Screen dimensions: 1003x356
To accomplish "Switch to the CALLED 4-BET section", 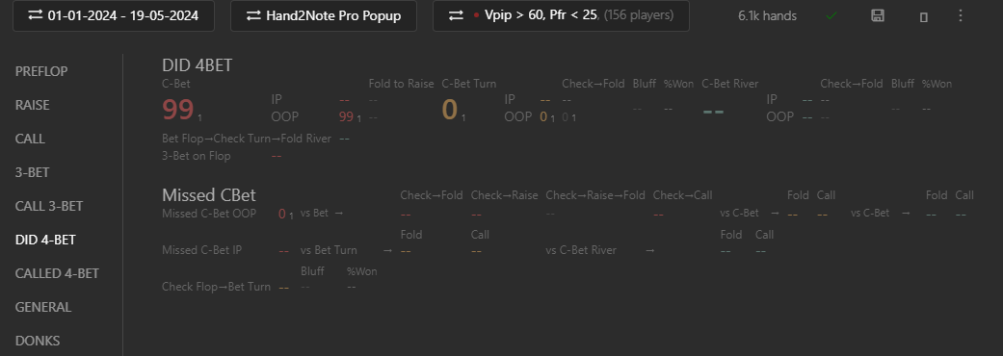I will pos(57,273).
